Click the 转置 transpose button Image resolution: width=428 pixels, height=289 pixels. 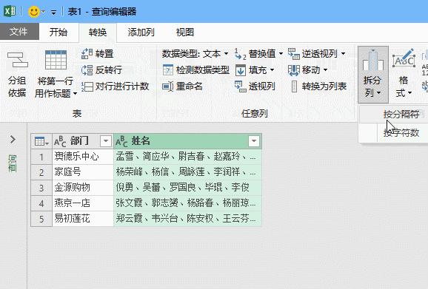[x=98, y=54]
